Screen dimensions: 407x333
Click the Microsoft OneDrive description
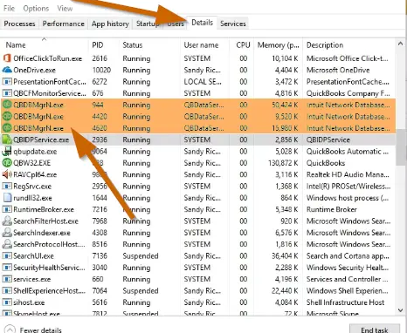pyautogui.click(x=338, y=70)
